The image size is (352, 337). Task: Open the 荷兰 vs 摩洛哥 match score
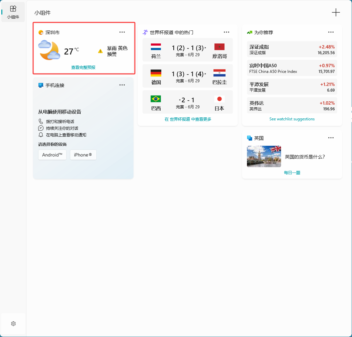point(188,50)
